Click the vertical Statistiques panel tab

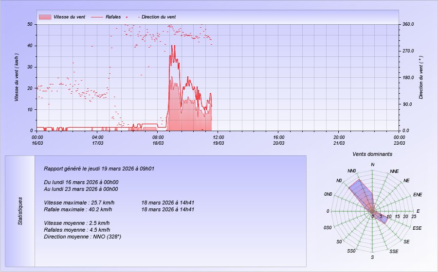coord(20,210)
